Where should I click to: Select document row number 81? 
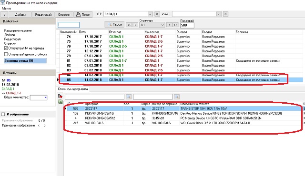point(181,60)
